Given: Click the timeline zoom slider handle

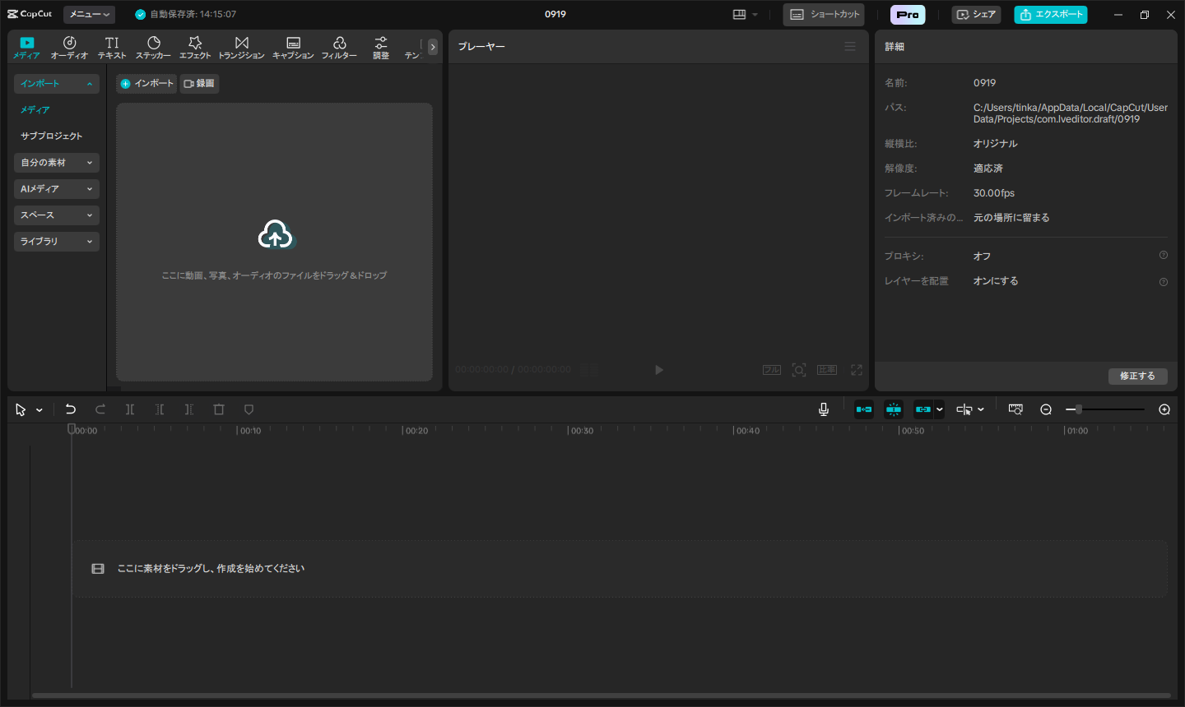Looking at the screenshot, I should pyautogui.click(x=1079, y=409).
